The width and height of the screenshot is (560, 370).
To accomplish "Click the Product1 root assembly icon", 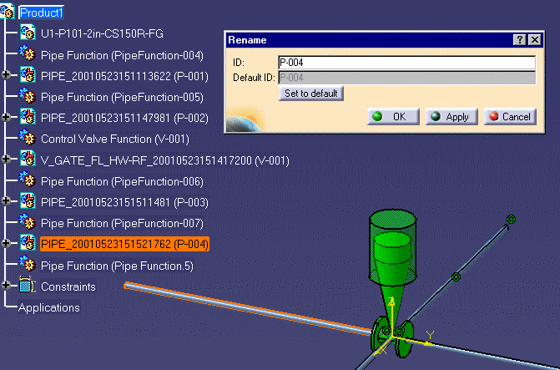I will (x=8, y=13).
